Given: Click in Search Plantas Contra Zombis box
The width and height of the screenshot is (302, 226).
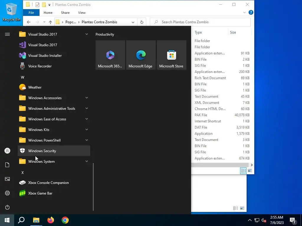Looking at the screenshot, I should click(200, 22).
